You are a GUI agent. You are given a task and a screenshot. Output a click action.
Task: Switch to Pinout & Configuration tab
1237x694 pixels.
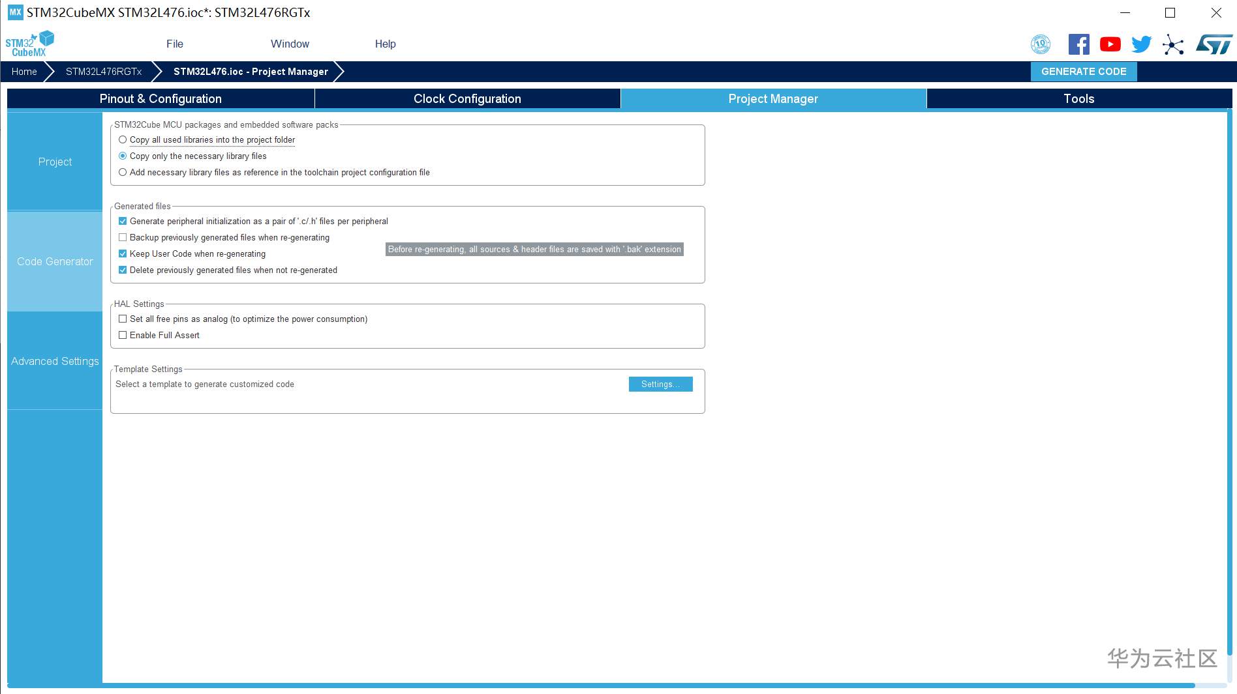click(160, 98)
